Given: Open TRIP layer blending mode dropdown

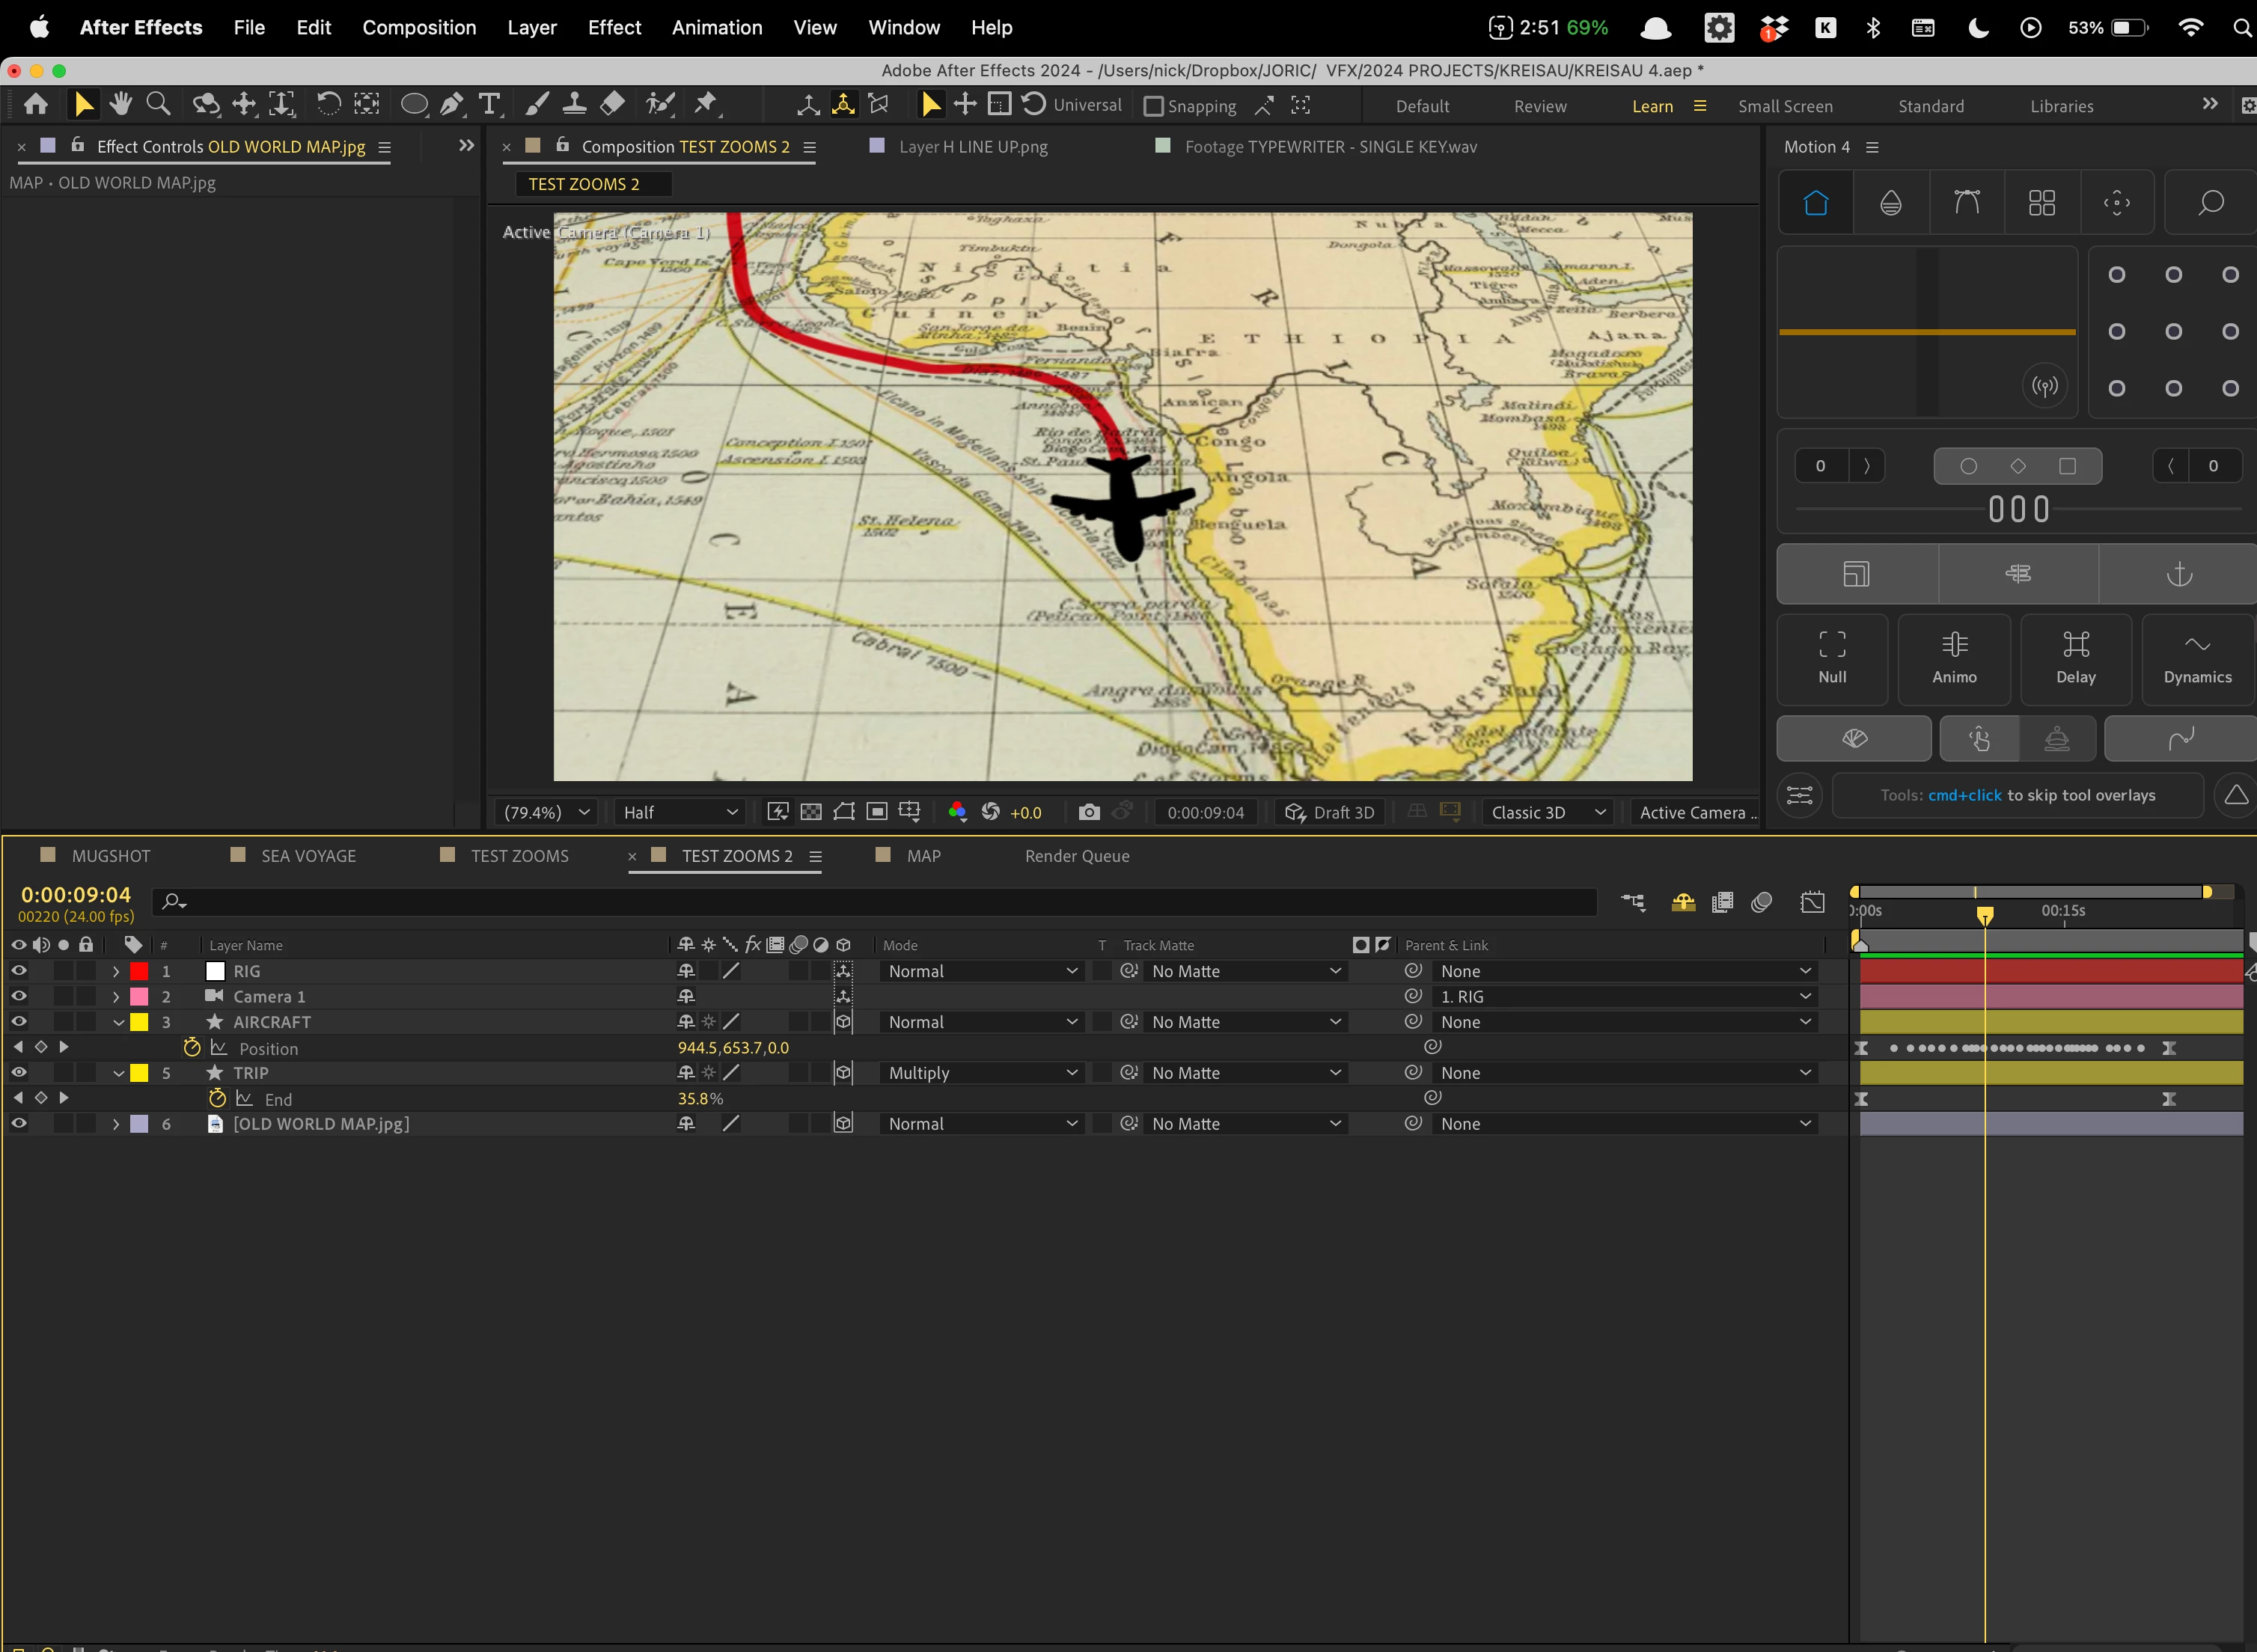Looking at the screenshot, I should (982, 1073).
